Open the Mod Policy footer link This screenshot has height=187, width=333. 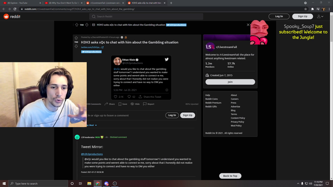(236, 126)
